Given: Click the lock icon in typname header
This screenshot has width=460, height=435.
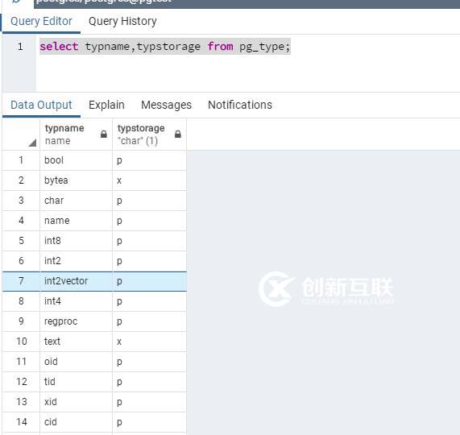Looking at the screenshot, I should pyautogui.click(x=104, y=135).
